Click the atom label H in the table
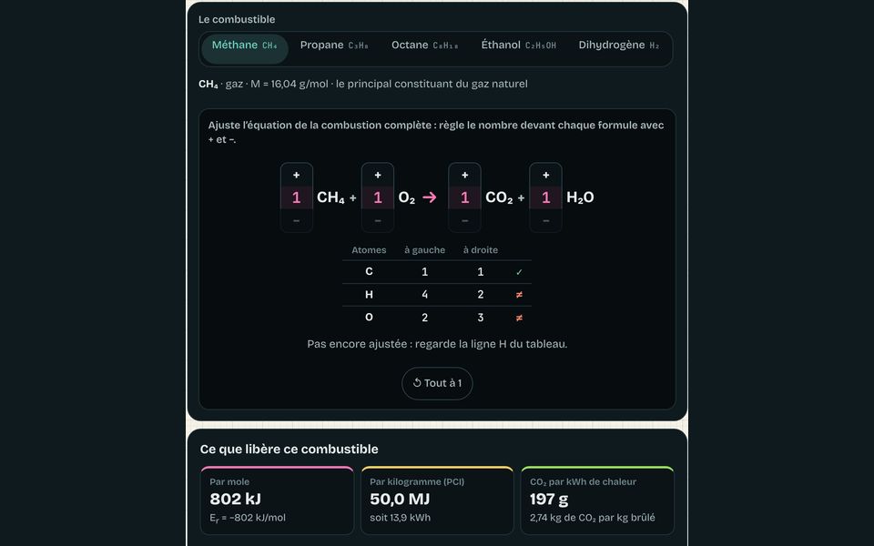The image size is (874, 546). (x=369, y=295)
